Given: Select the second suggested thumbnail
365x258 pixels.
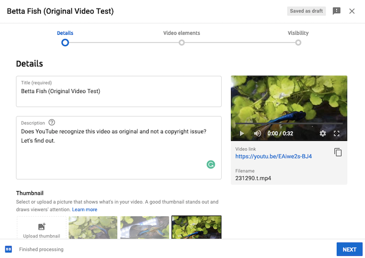Looking at the screenshot, I should [144, 228].
